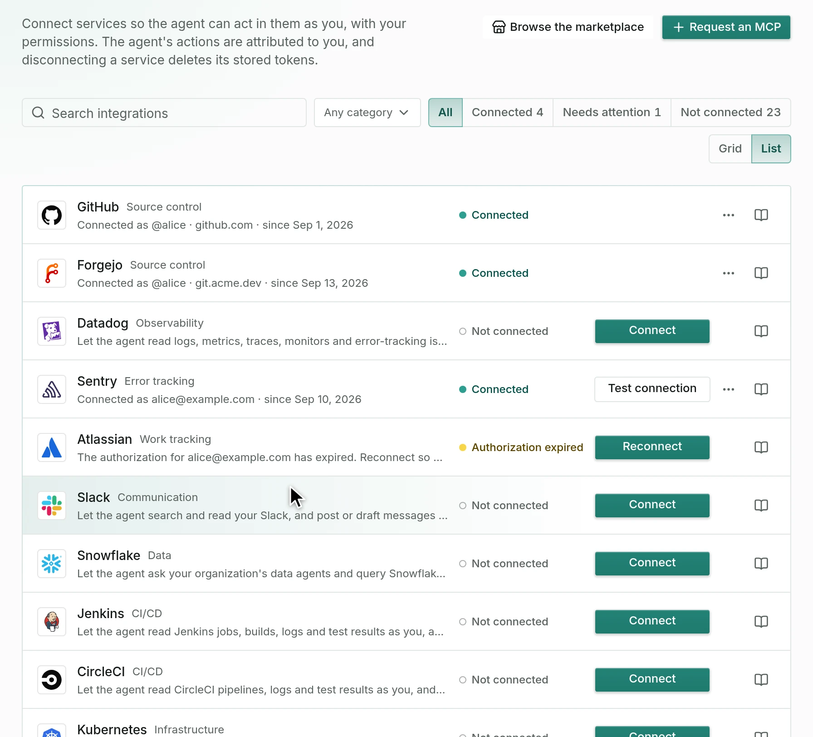813x737 pixels.
Task: Expand the Any category dropdown
Action: [367, 113]
